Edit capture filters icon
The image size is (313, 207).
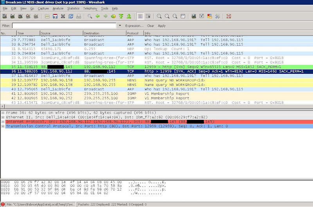tap(194, 16)
